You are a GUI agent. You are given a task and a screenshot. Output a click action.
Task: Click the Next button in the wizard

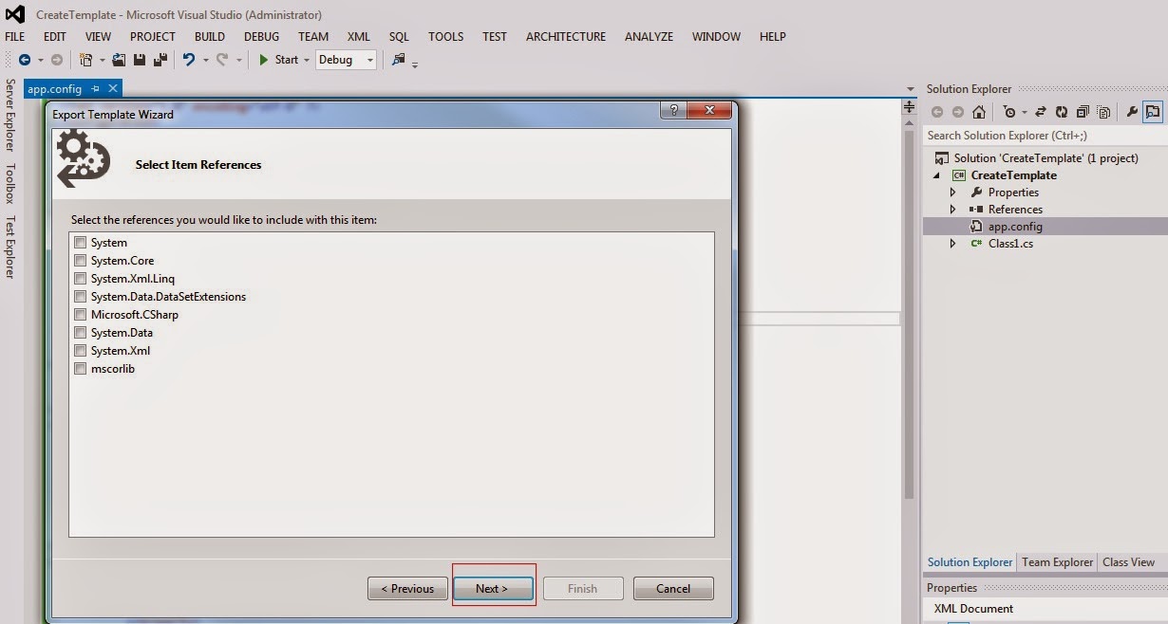click(493, 588)
